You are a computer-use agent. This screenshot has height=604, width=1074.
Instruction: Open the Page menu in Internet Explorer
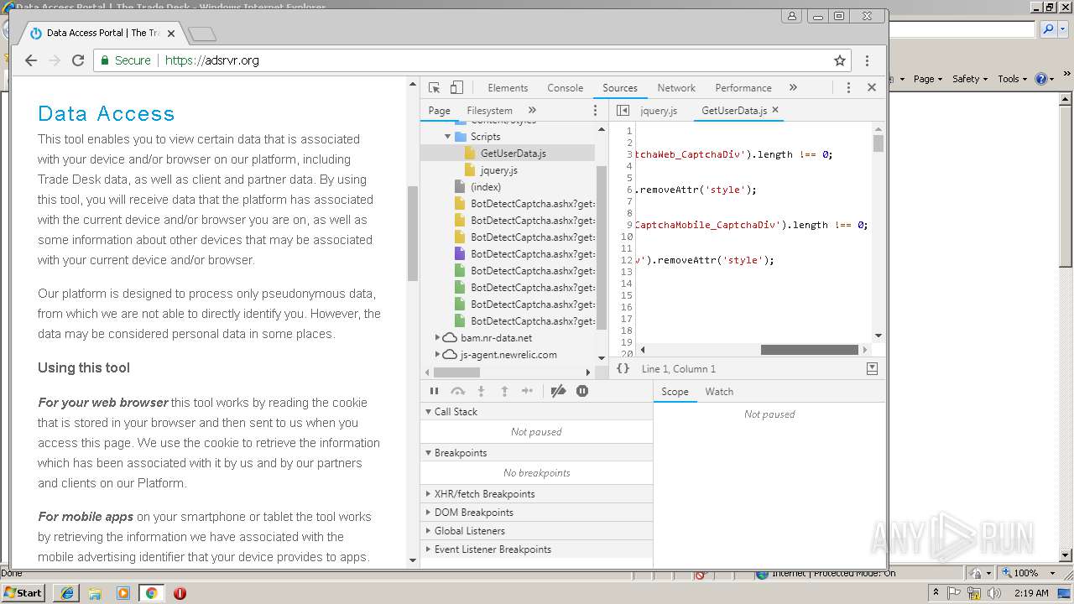tap(928, 79)
